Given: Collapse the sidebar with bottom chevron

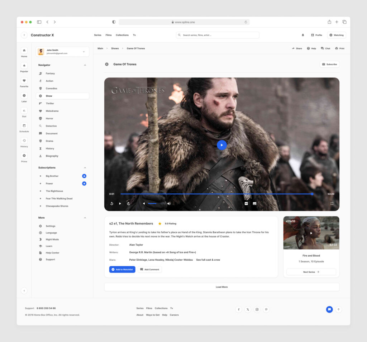Looking at the screenshot, I should point(24,291).
